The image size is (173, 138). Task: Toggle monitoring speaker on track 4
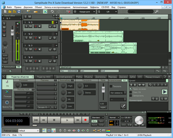coord(40,61)
